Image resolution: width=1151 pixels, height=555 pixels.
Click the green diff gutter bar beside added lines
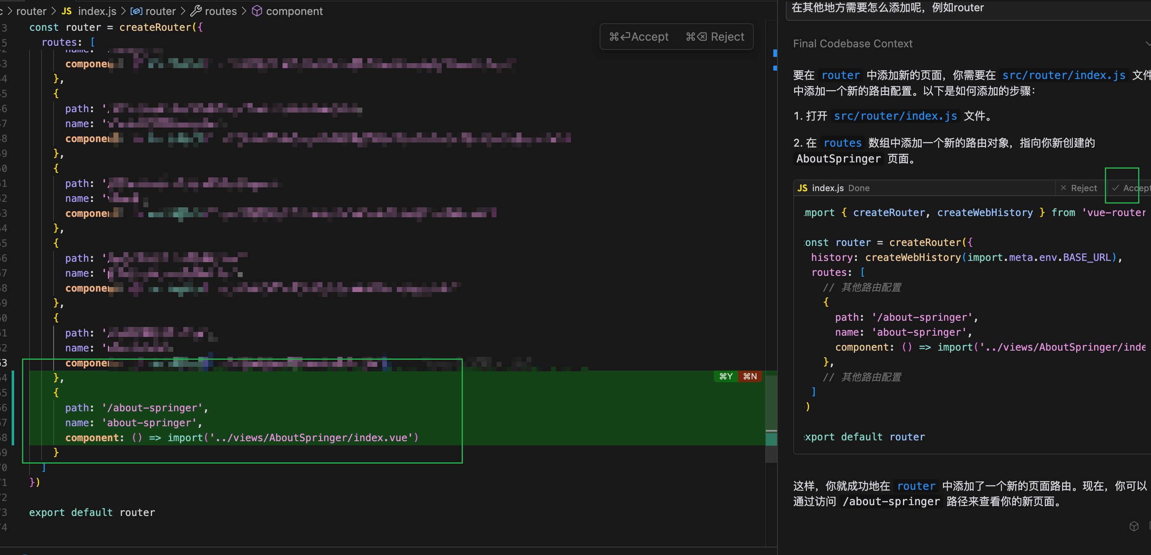pos(12,408)
